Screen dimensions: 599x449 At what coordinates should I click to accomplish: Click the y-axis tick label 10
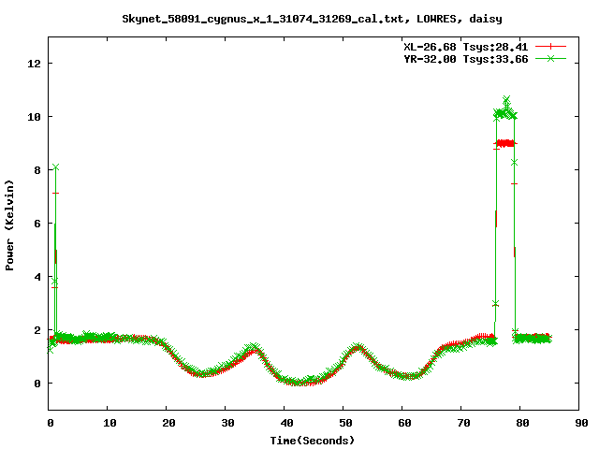pyautogui.click(x=34, y=117)
